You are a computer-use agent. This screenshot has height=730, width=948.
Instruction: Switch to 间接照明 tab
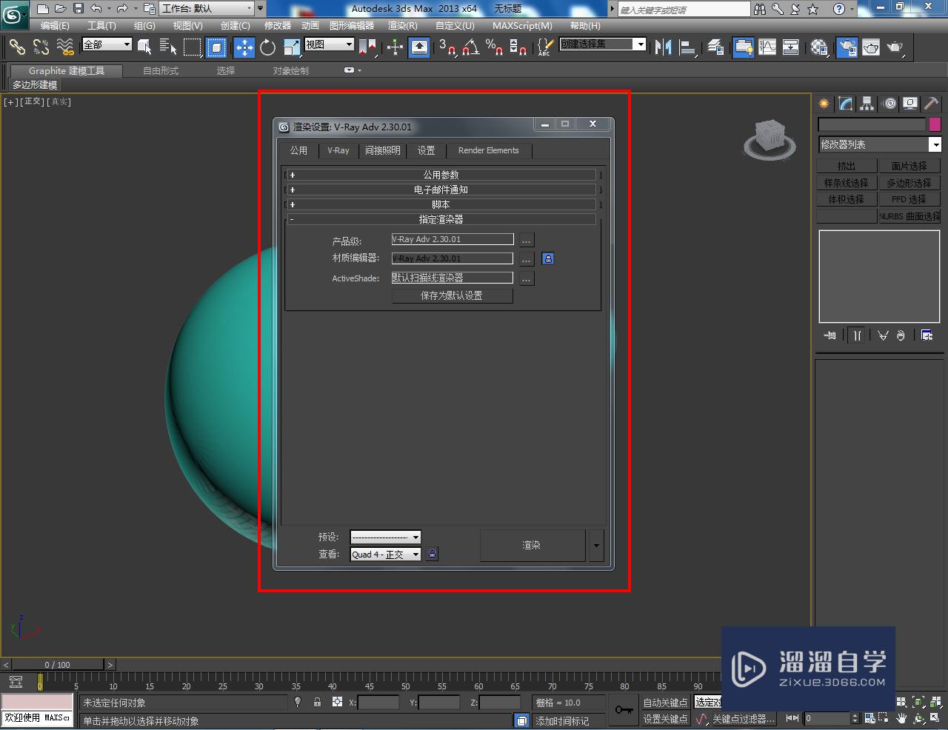pyautogui.click(x=383, y=150)
